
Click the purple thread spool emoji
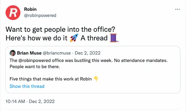tap(114, 38)
